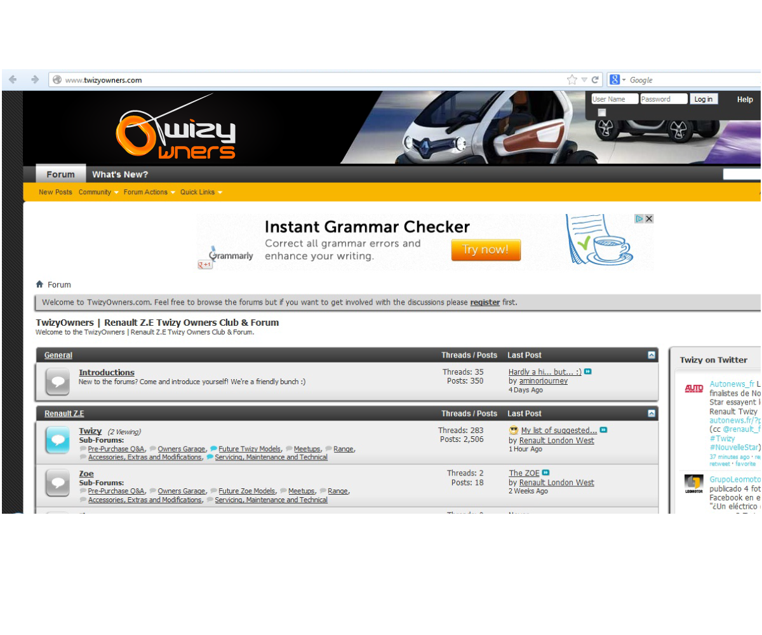
Task: Open the Introductions forum
Action: pos(107,372)
